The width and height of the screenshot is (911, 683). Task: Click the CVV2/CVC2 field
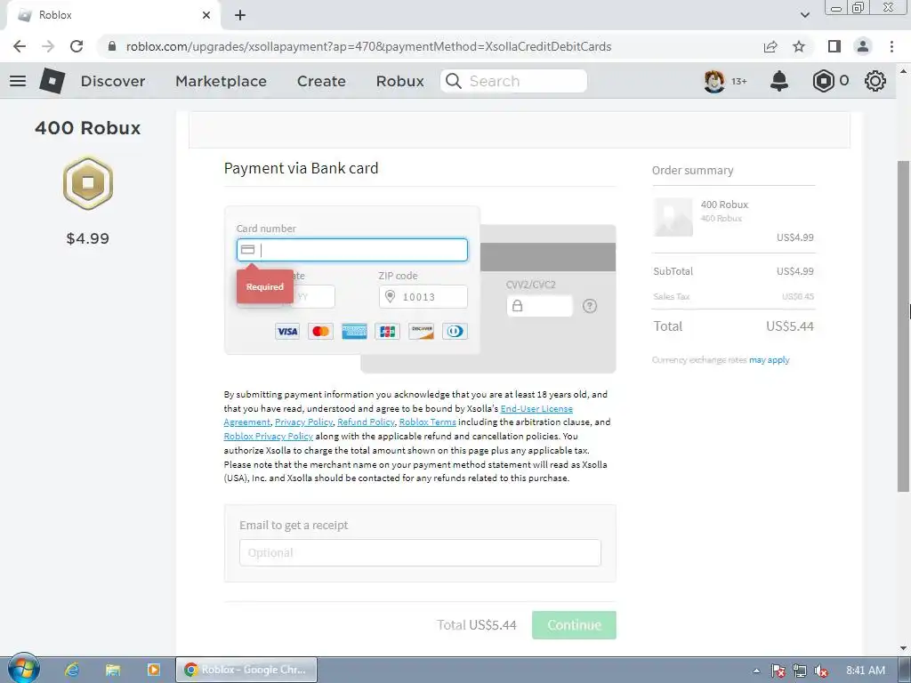coord(540,306)
